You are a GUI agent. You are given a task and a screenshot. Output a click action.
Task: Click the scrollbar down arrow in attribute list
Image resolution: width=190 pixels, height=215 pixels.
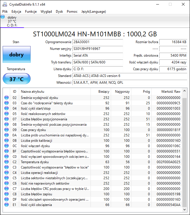click(185, 210)
